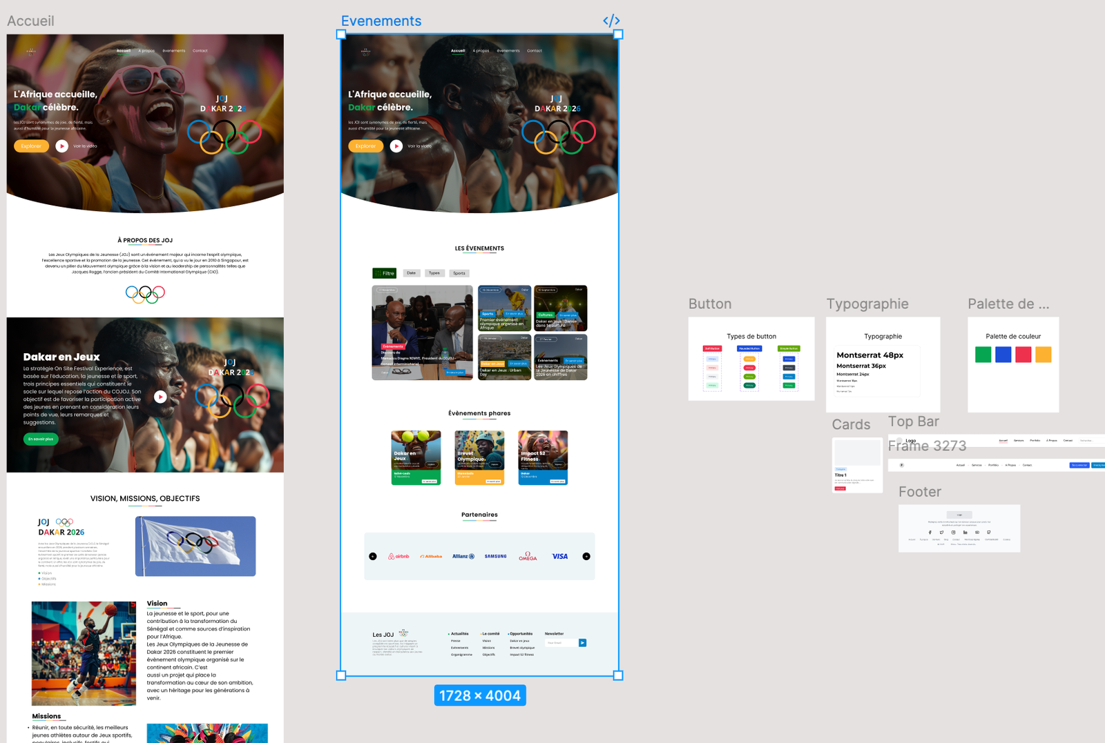
Task: Grab the bottom-right selection handle of Evenements frame
Action: [x=618, y=675]
